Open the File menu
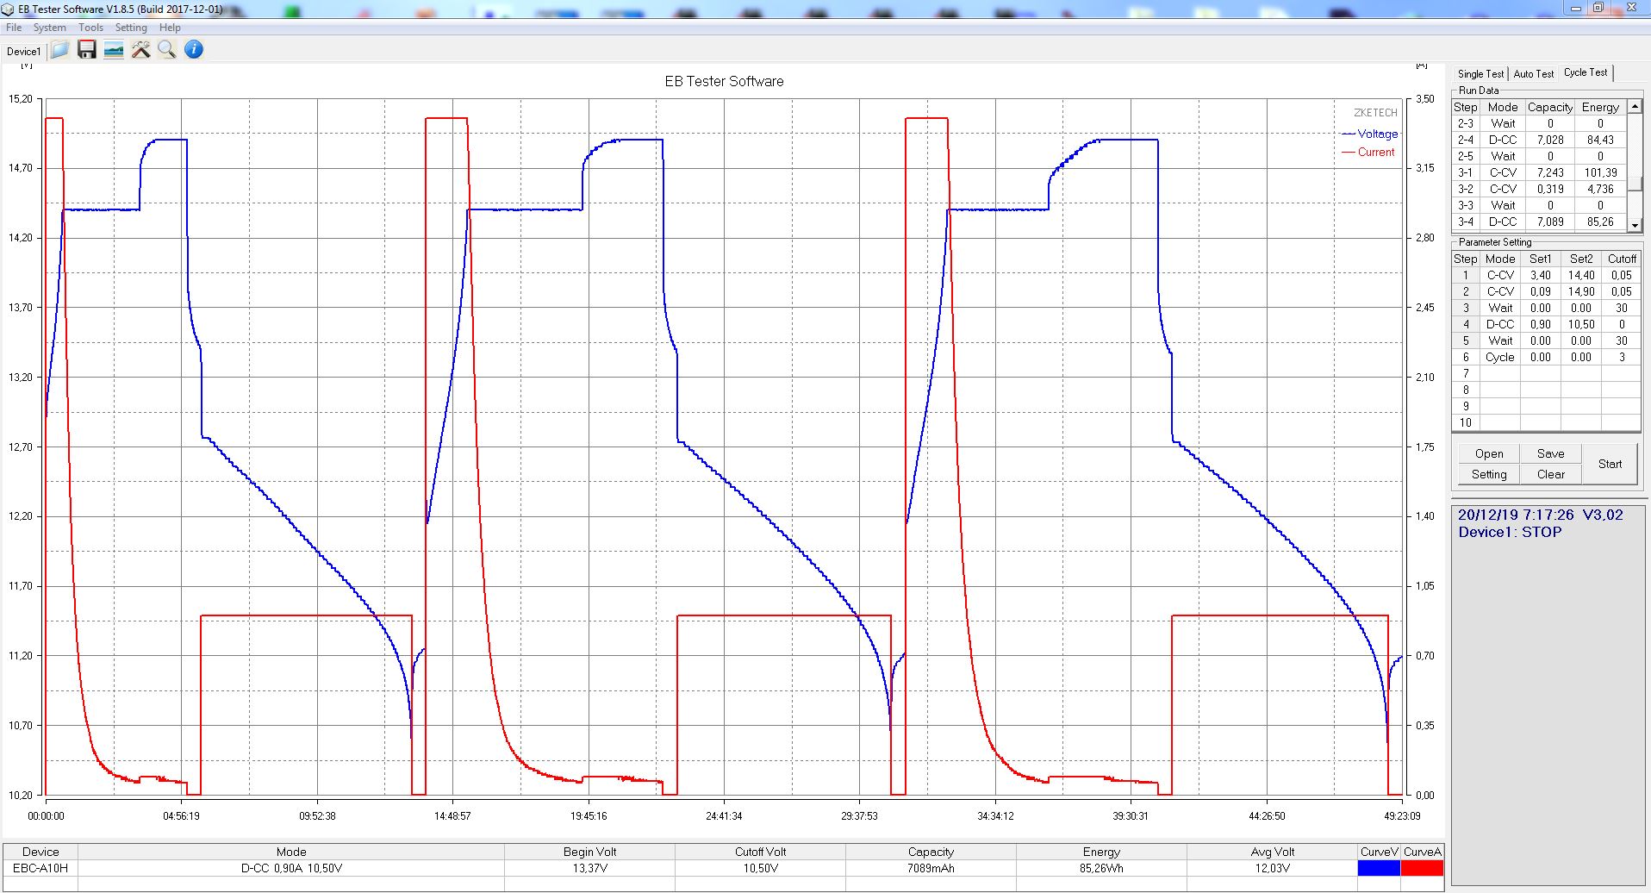Image resolution: width=1651 pixels, height=893 pixels. pos(14,28)
